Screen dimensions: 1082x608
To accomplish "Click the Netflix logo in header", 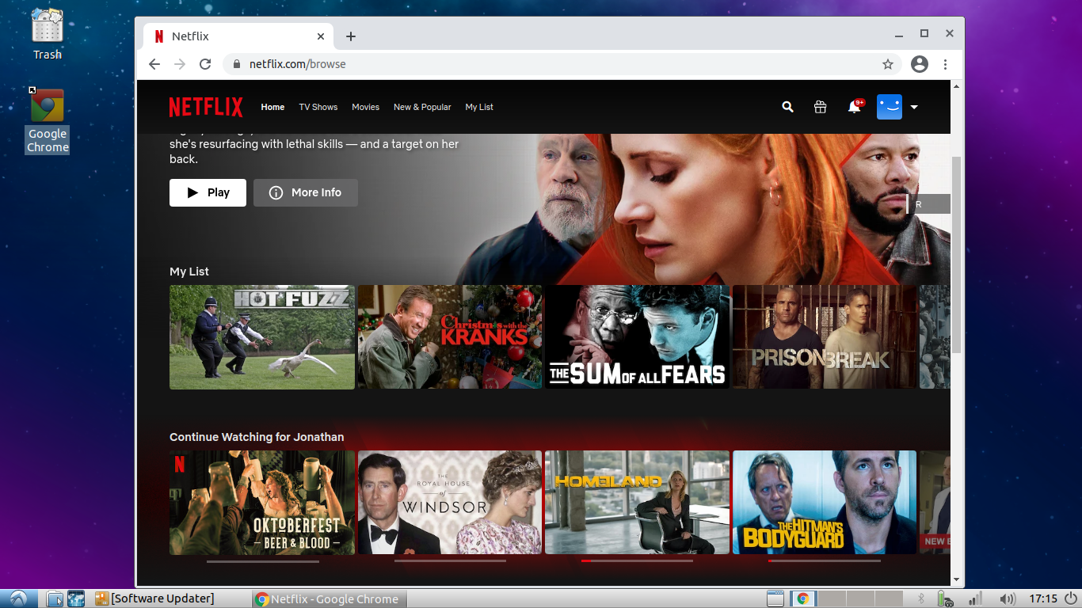I will [205, 107].
